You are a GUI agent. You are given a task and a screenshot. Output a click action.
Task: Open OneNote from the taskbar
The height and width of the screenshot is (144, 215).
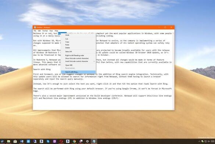[54, 141]
